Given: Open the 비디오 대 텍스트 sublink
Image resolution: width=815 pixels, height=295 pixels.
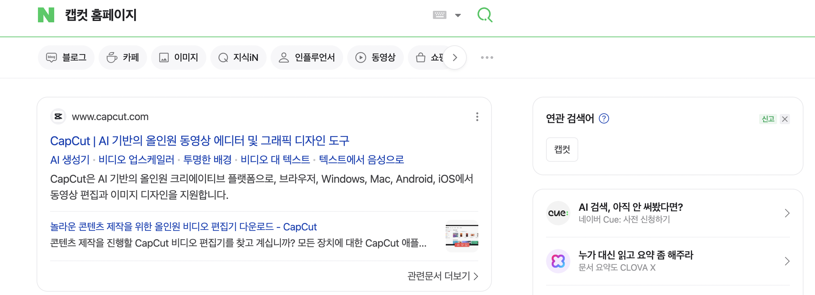Looking at the screenshot, I should point(275,160).
